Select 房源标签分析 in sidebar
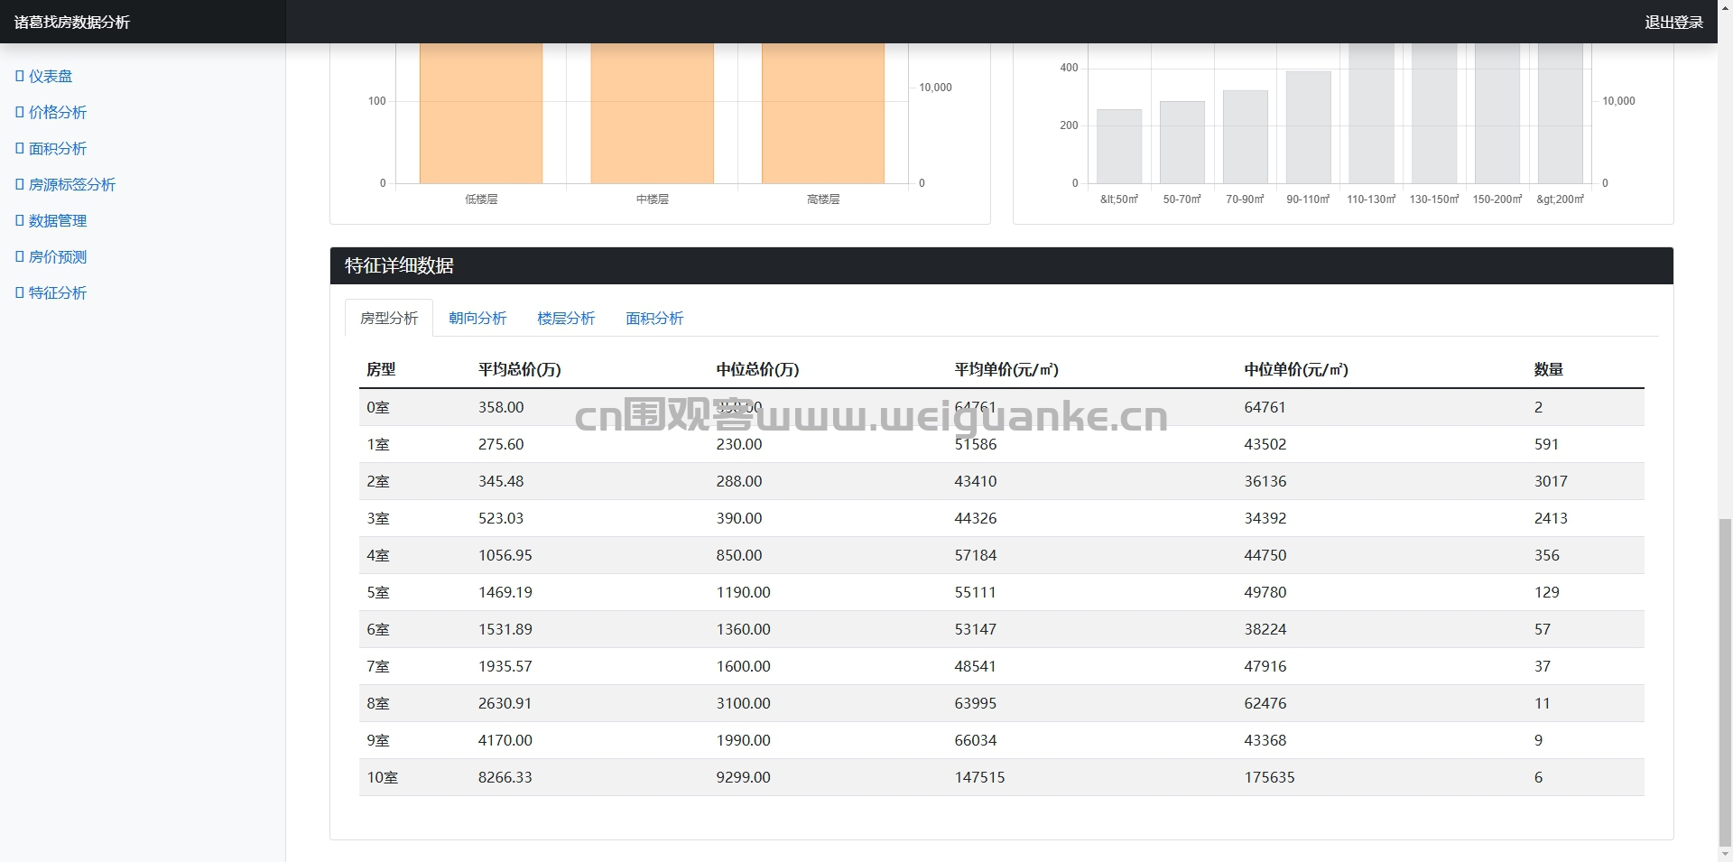The height and width of the screenshot is (862, 1733). coord(66,185)
